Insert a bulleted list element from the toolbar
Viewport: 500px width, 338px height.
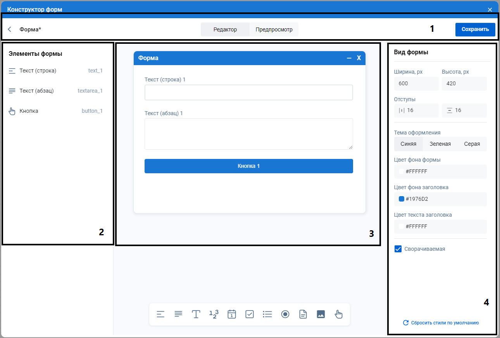pos(267,314)
